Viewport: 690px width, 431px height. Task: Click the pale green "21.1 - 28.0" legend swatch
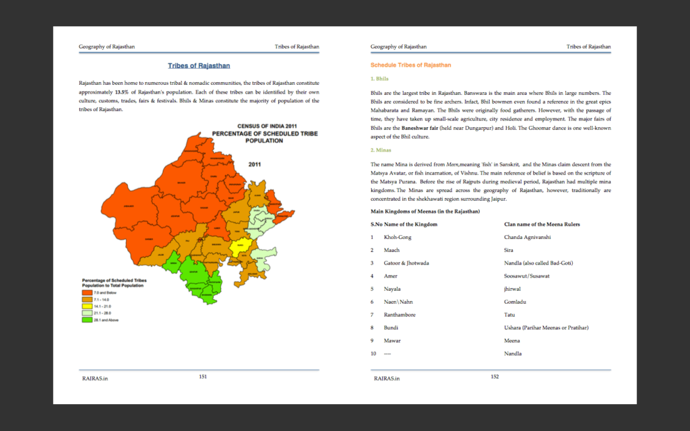tap(87, 313)
